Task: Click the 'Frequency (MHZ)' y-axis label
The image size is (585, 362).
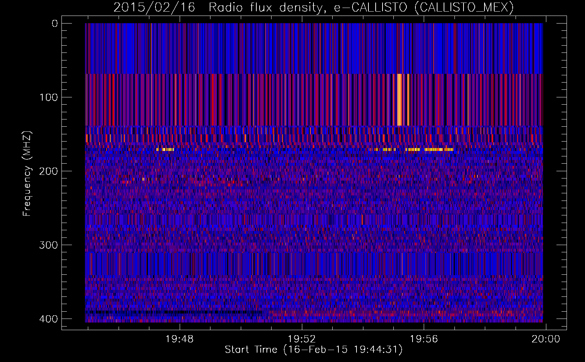Action: click(27, 173)
